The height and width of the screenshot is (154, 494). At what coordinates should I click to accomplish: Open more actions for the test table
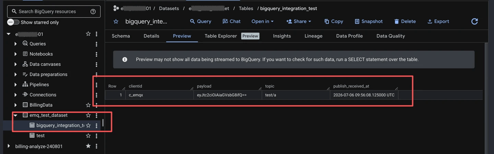click(96, 136)
